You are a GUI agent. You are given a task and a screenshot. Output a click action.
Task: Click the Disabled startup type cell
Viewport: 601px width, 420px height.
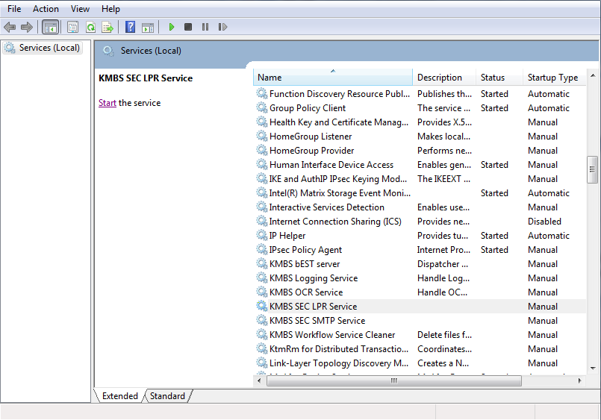[x=544, y=222]
